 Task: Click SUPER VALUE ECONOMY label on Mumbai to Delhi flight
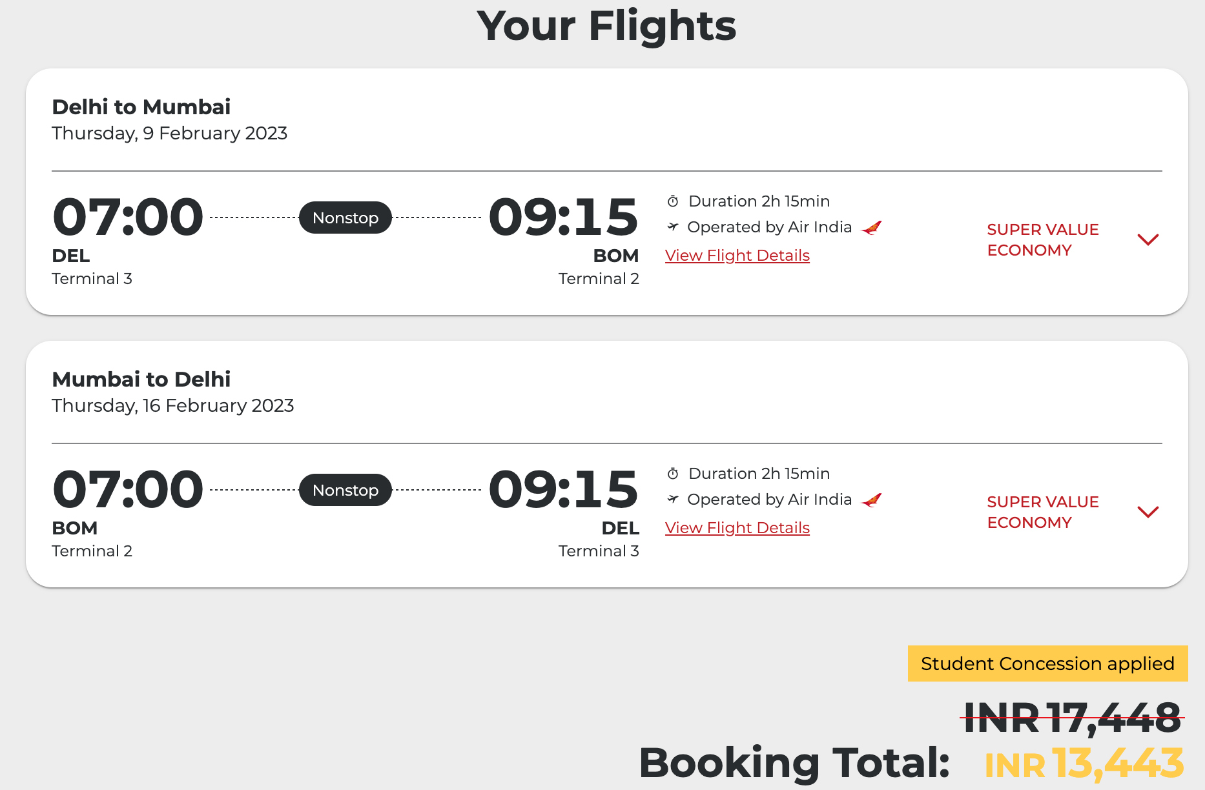click(1042, 512)
